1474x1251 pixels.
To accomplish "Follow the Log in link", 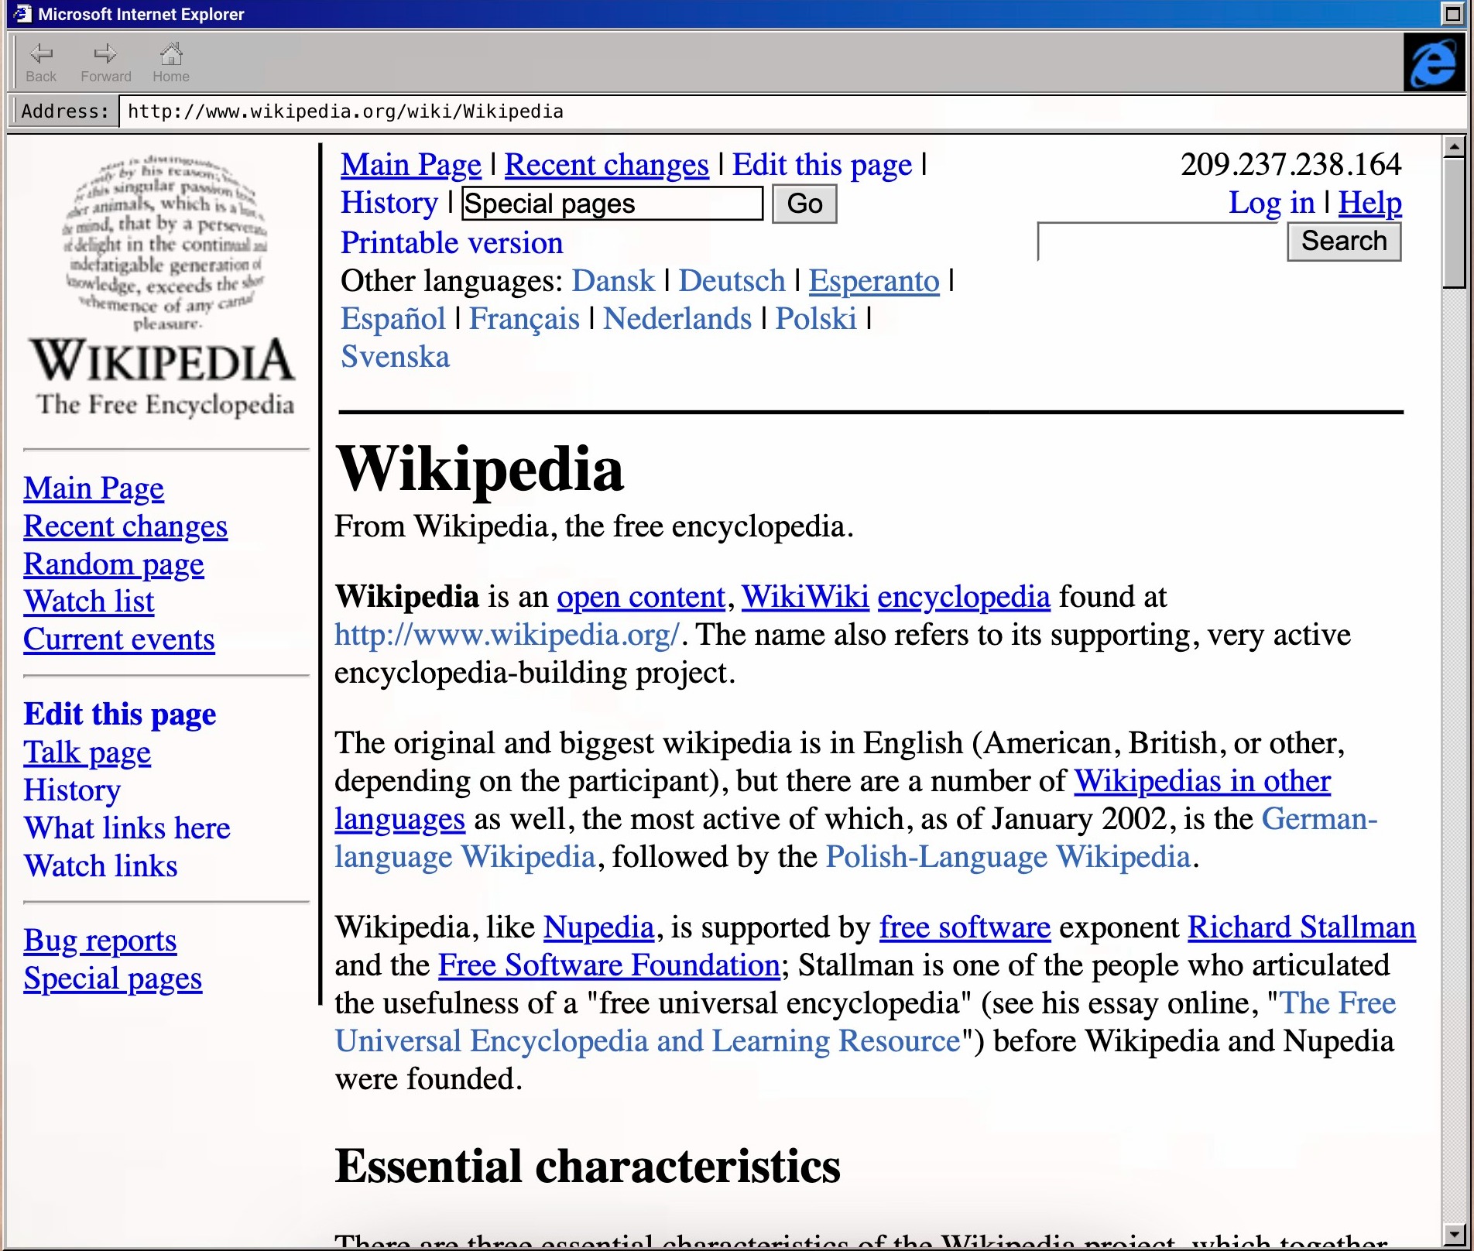I will point(1271,203).
